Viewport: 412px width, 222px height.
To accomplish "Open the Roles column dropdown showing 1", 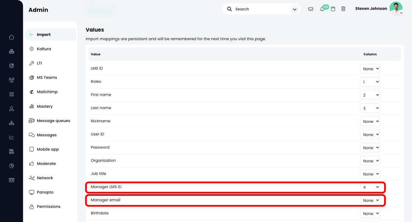I will [x=370, y=82].
